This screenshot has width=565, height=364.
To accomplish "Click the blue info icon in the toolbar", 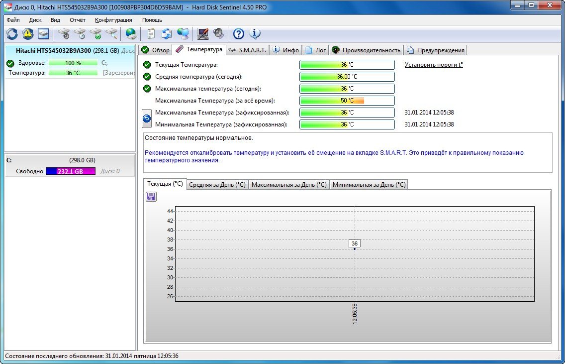I will [x=255, y=34].
